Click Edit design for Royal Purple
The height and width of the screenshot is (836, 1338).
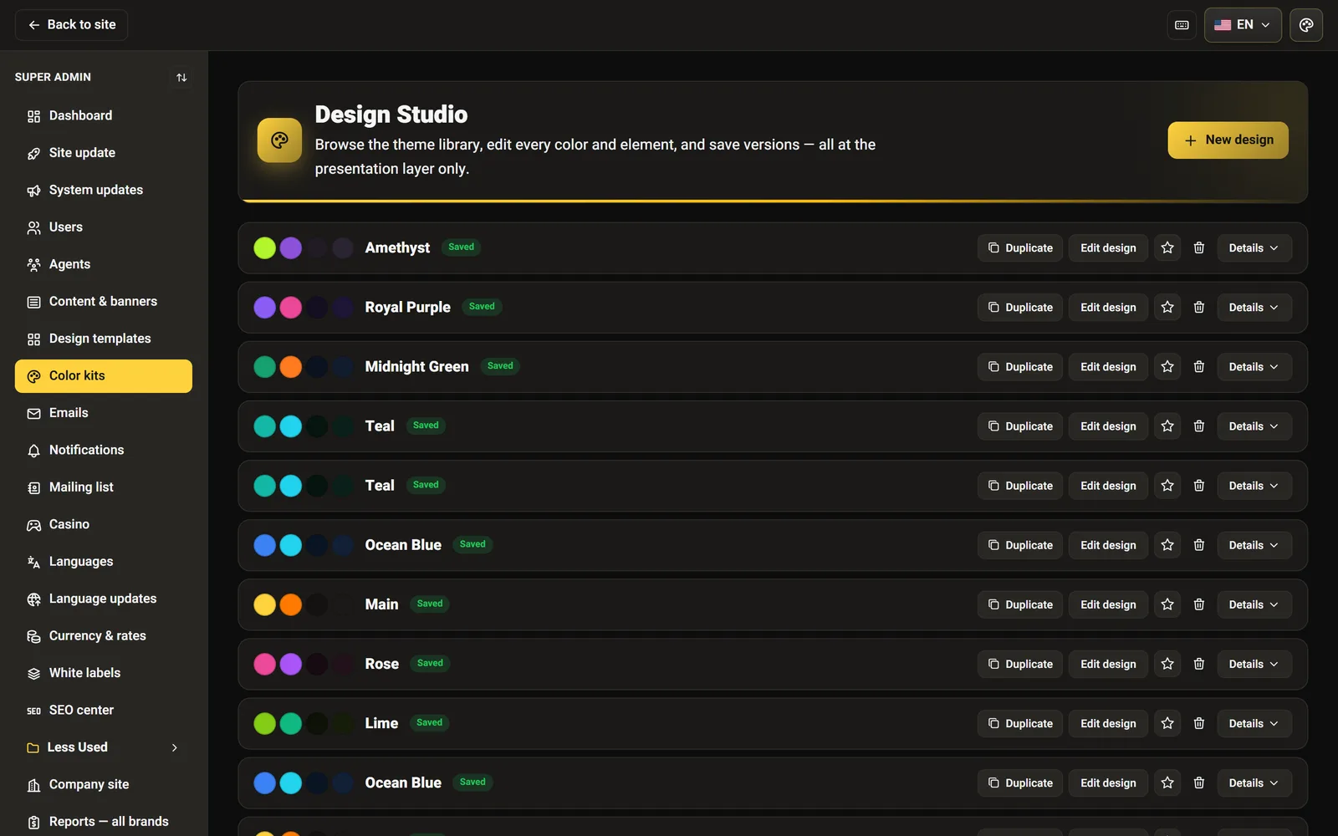click(x=1108, y=308)
